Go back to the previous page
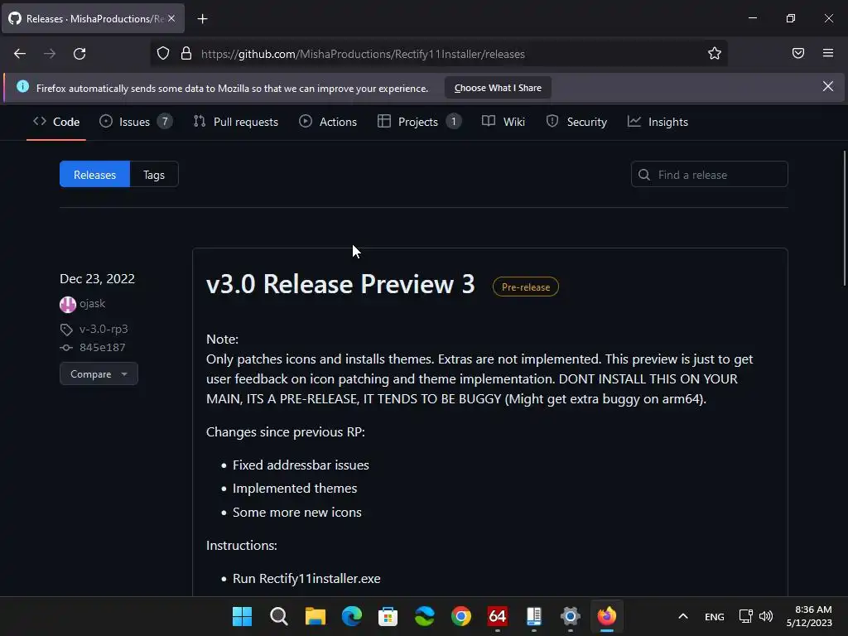848x636 pixels. (x=20, y=54)
